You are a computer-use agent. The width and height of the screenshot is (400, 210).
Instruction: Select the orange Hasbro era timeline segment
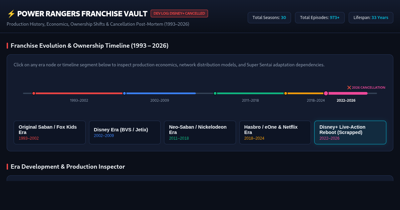click(x=306, y=93)
